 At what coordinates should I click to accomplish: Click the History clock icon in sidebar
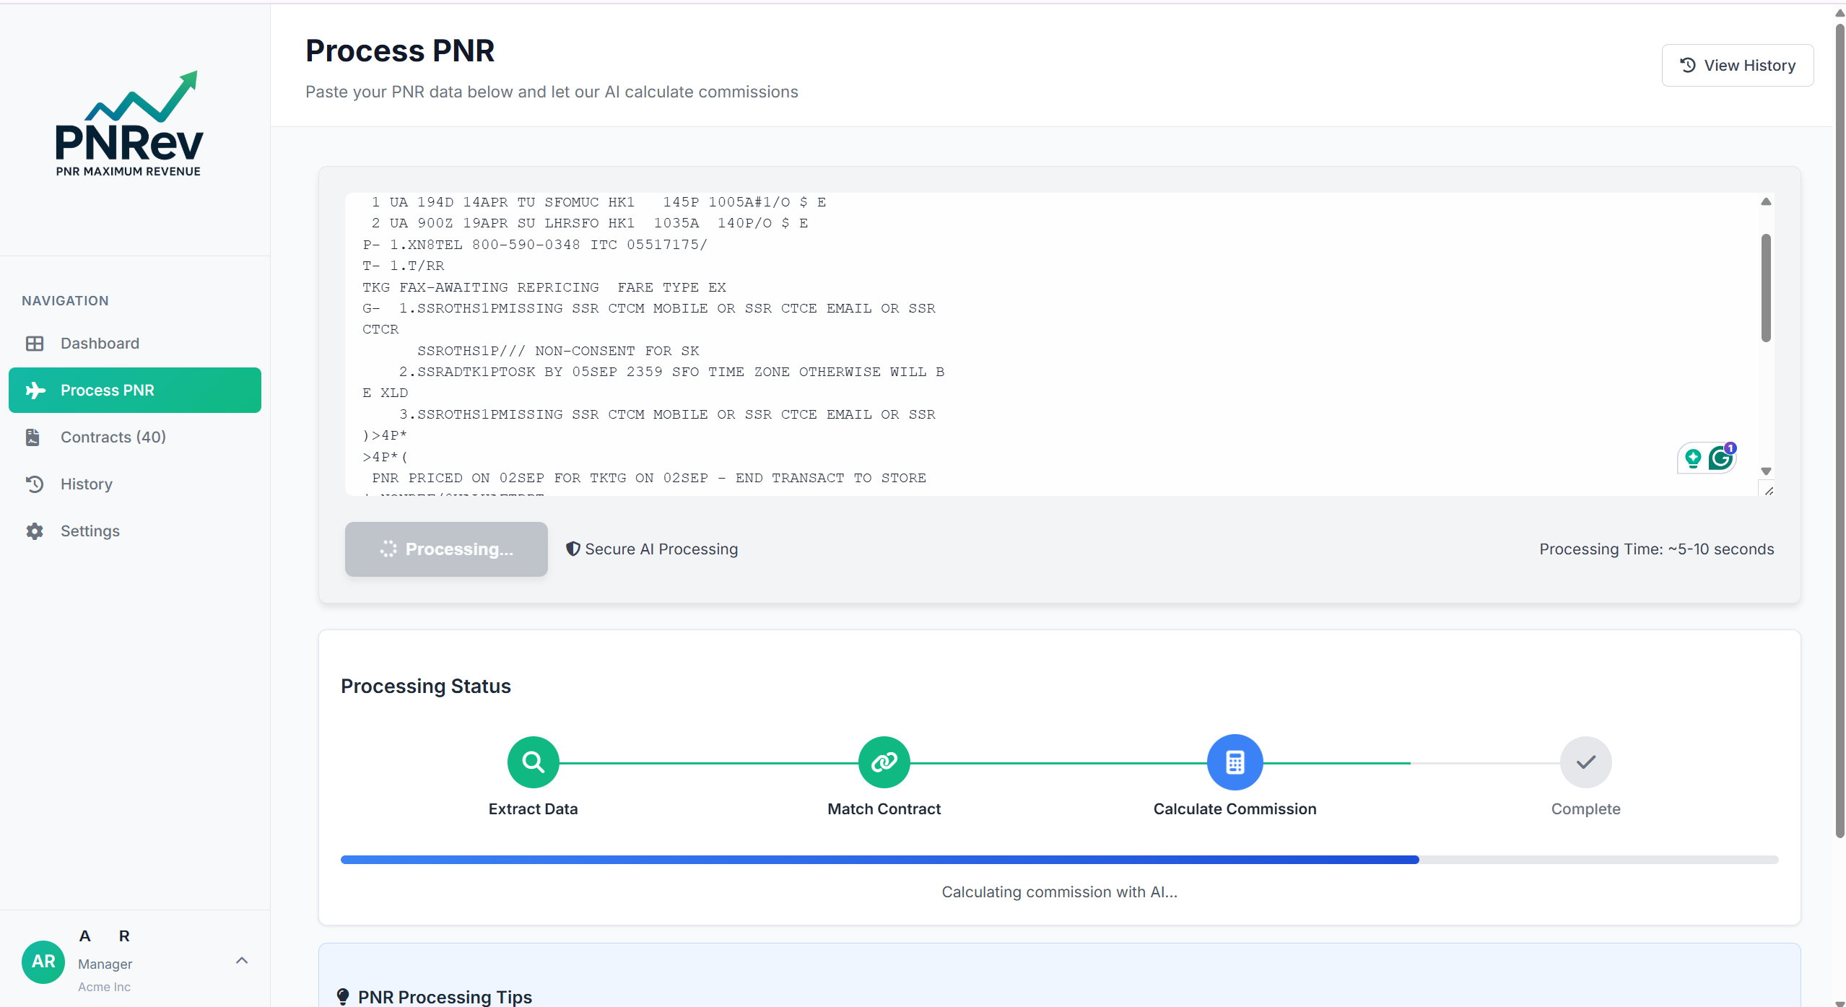tap(35, 484)
